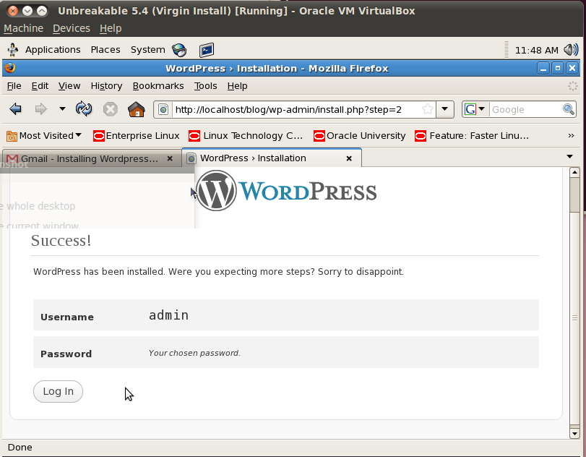Bookmark this page with the star icon

428,109
